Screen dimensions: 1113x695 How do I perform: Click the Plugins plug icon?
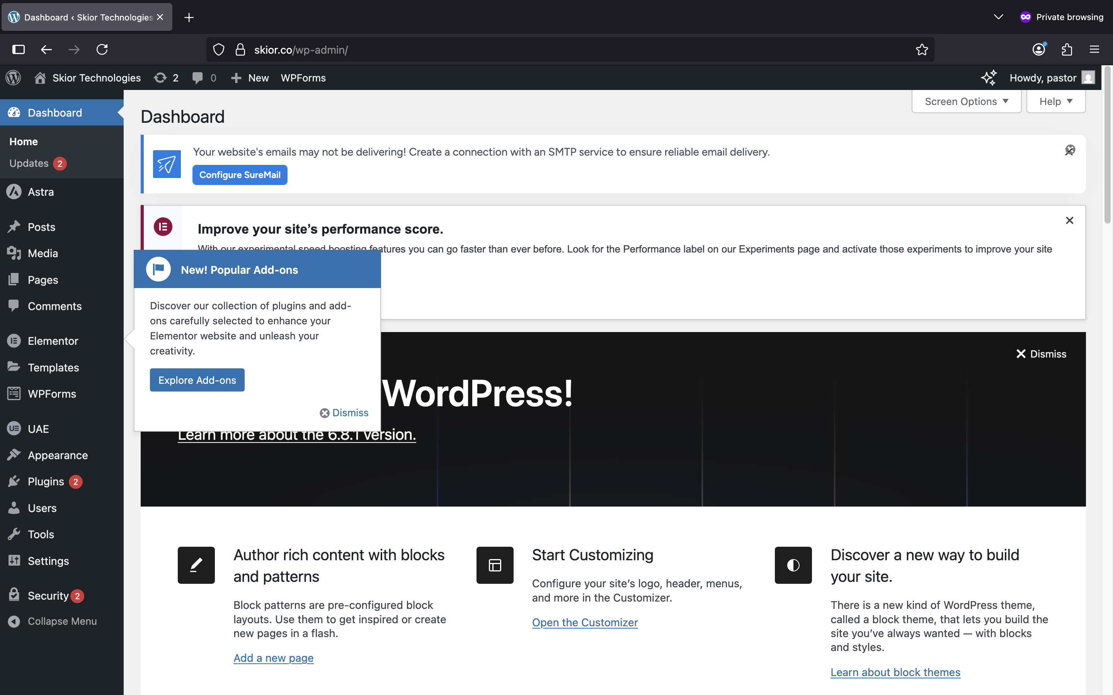tap(14, 481)
